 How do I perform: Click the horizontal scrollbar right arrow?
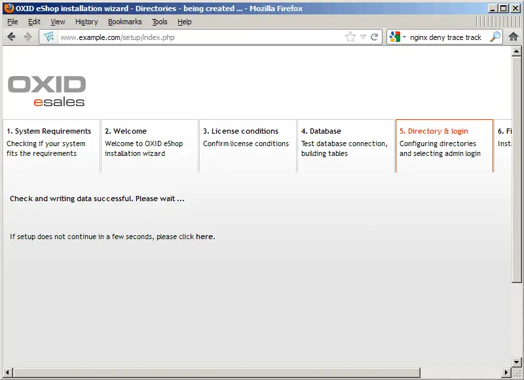coord(506,372)
